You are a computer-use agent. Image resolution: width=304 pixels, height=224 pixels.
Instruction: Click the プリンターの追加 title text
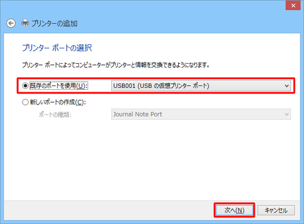pos(54,24)
